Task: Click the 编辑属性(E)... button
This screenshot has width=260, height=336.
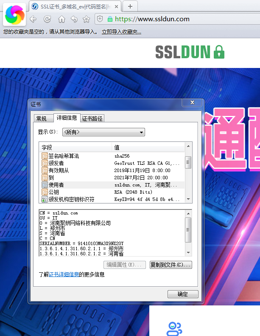Action: tap(125, 265)
